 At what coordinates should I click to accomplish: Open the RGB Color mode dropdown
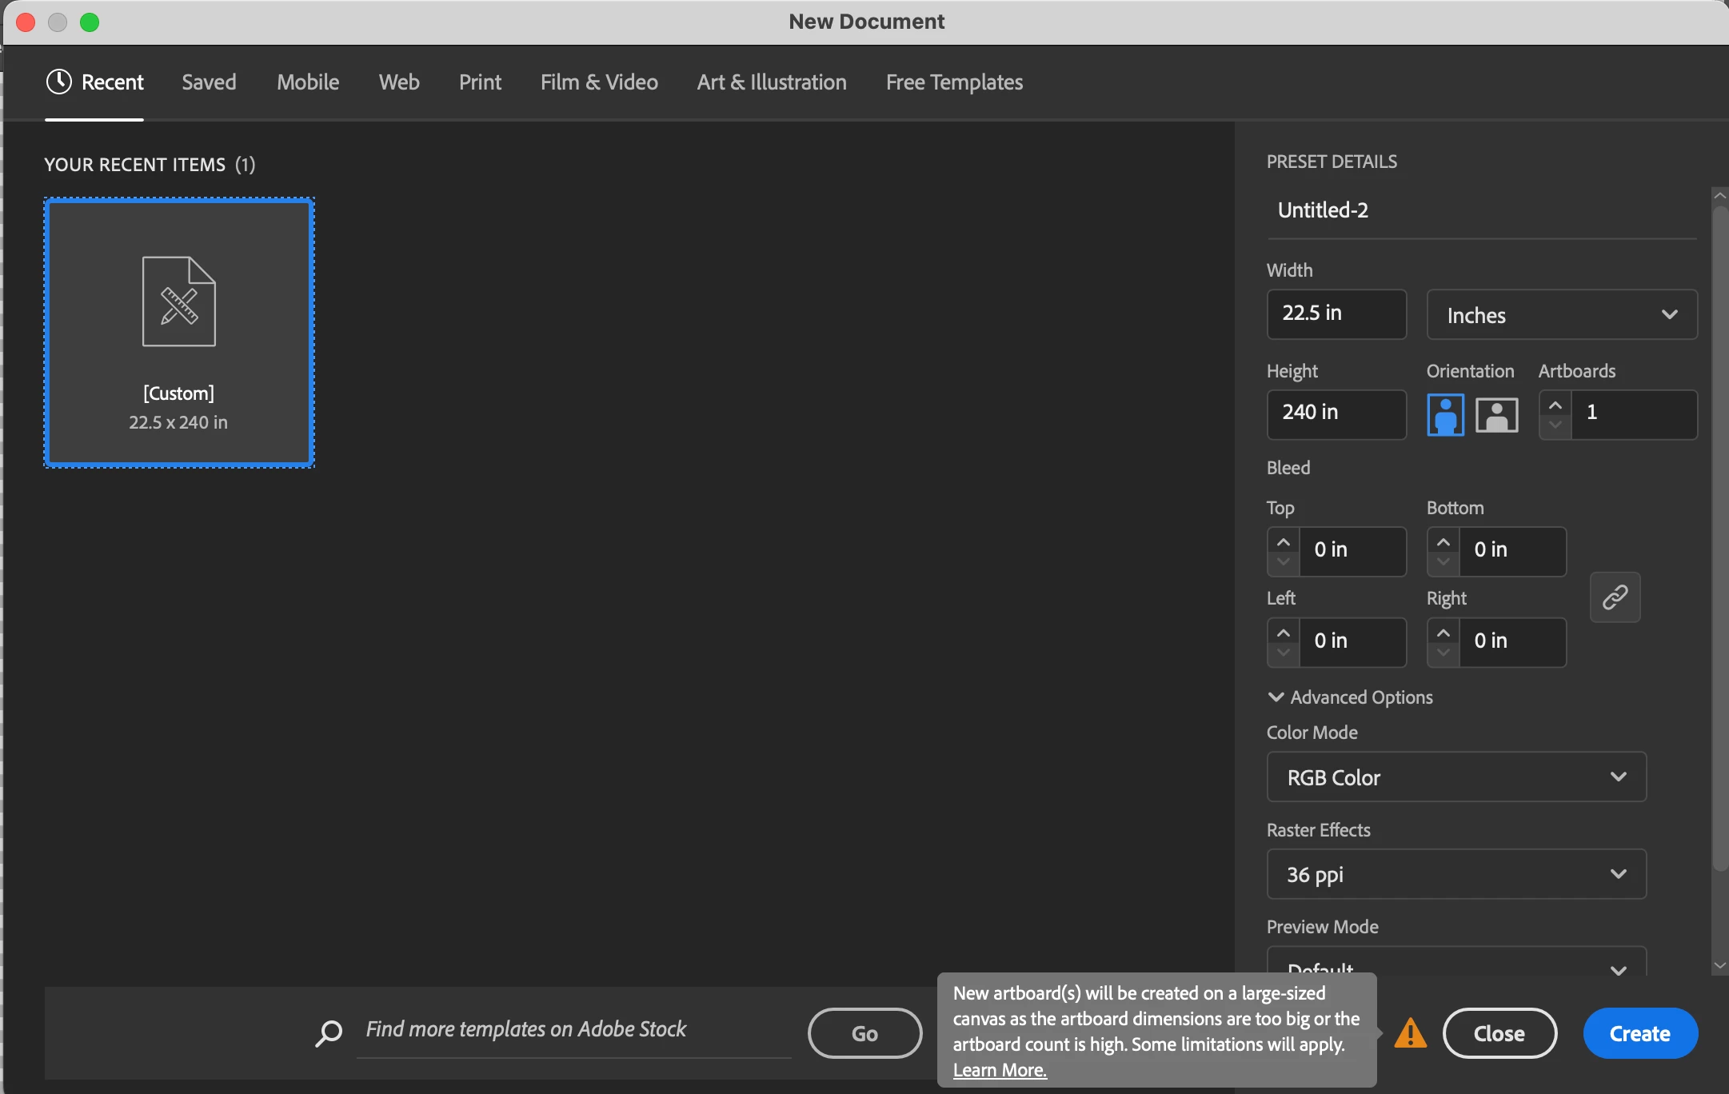tap(1455, 777)
